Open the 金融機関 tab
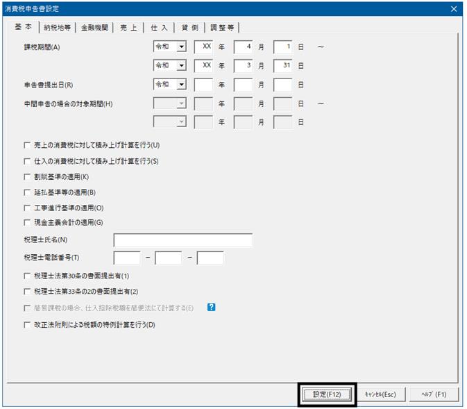The image size is (467, 409). point(94,27)
